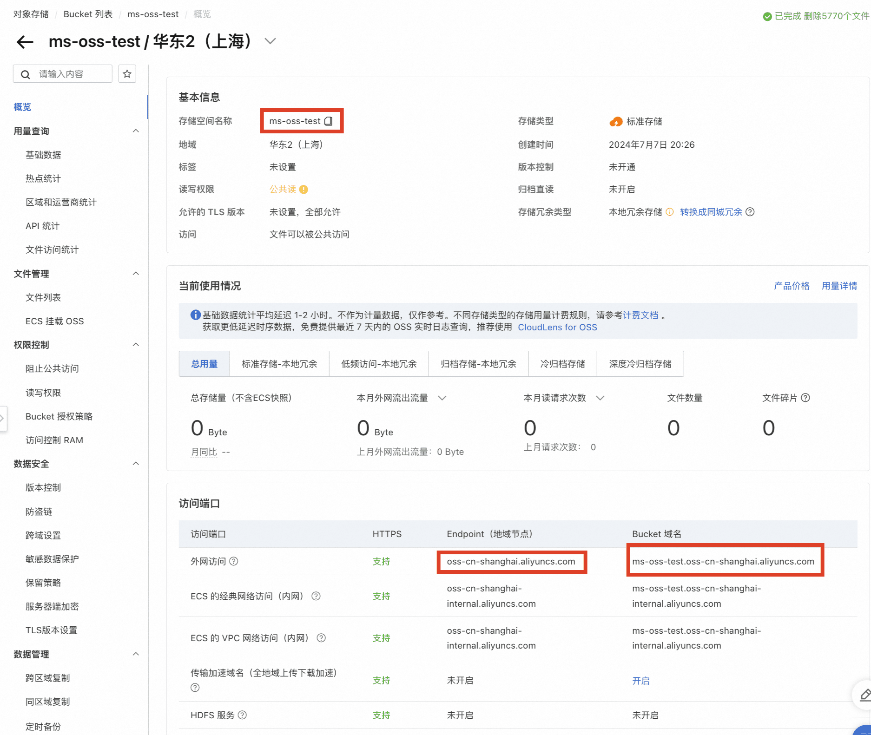Click the sidebar collapse handle arrow

coord(3,419)
